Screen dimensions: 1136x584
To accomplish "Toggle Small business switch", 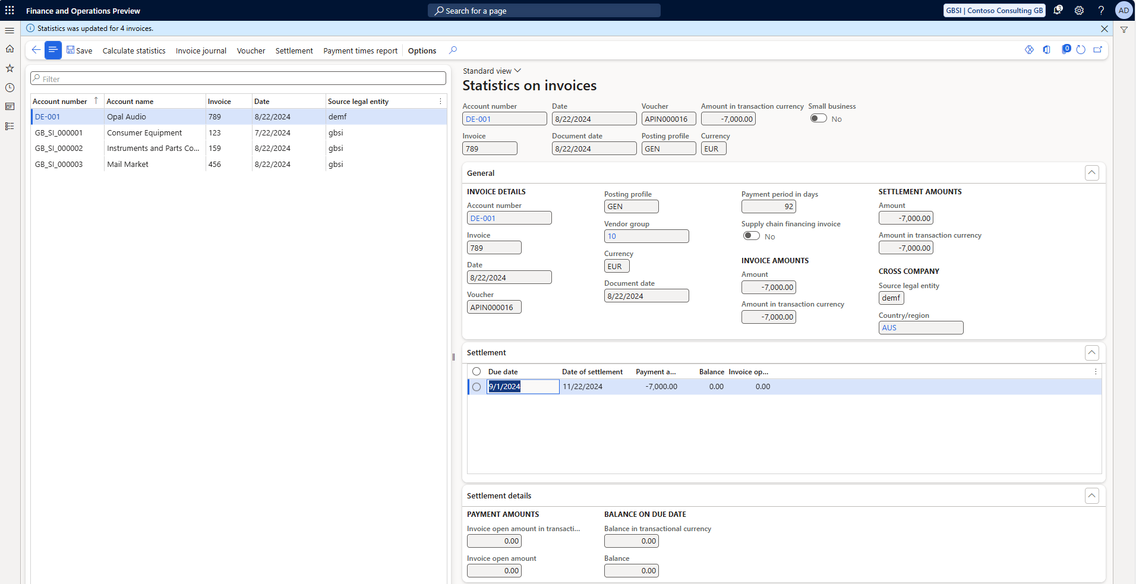I will pyautogui.click(x=819, y=118).
